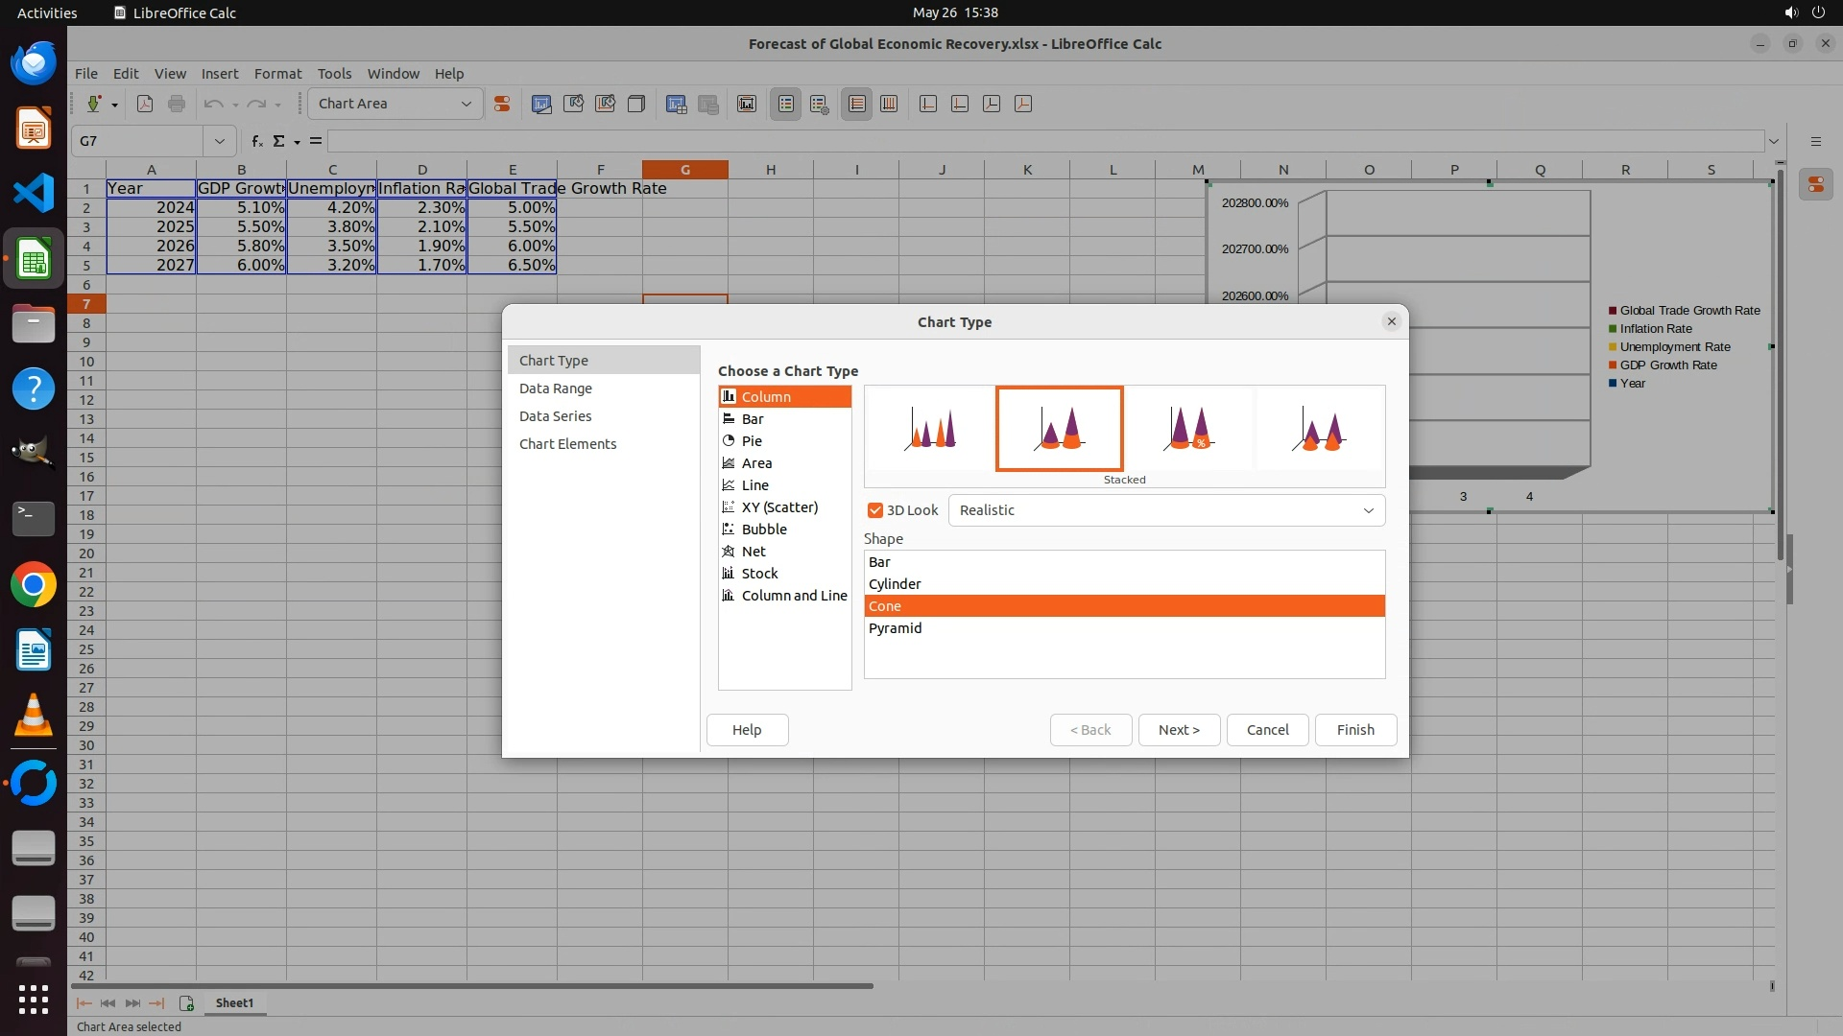Toggle Horizontal Grids toolbar button
This screenshot has height=1036, width=1843.
coord(856,104)
